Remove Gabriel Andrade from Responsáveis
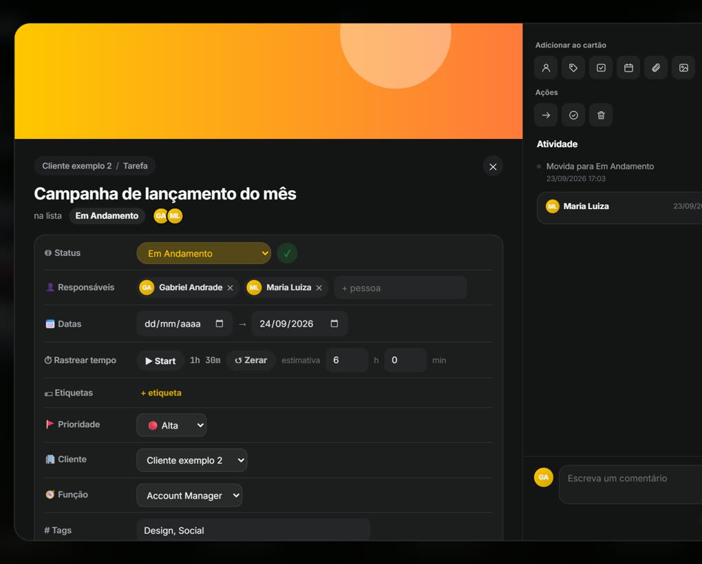 point(230,288)
